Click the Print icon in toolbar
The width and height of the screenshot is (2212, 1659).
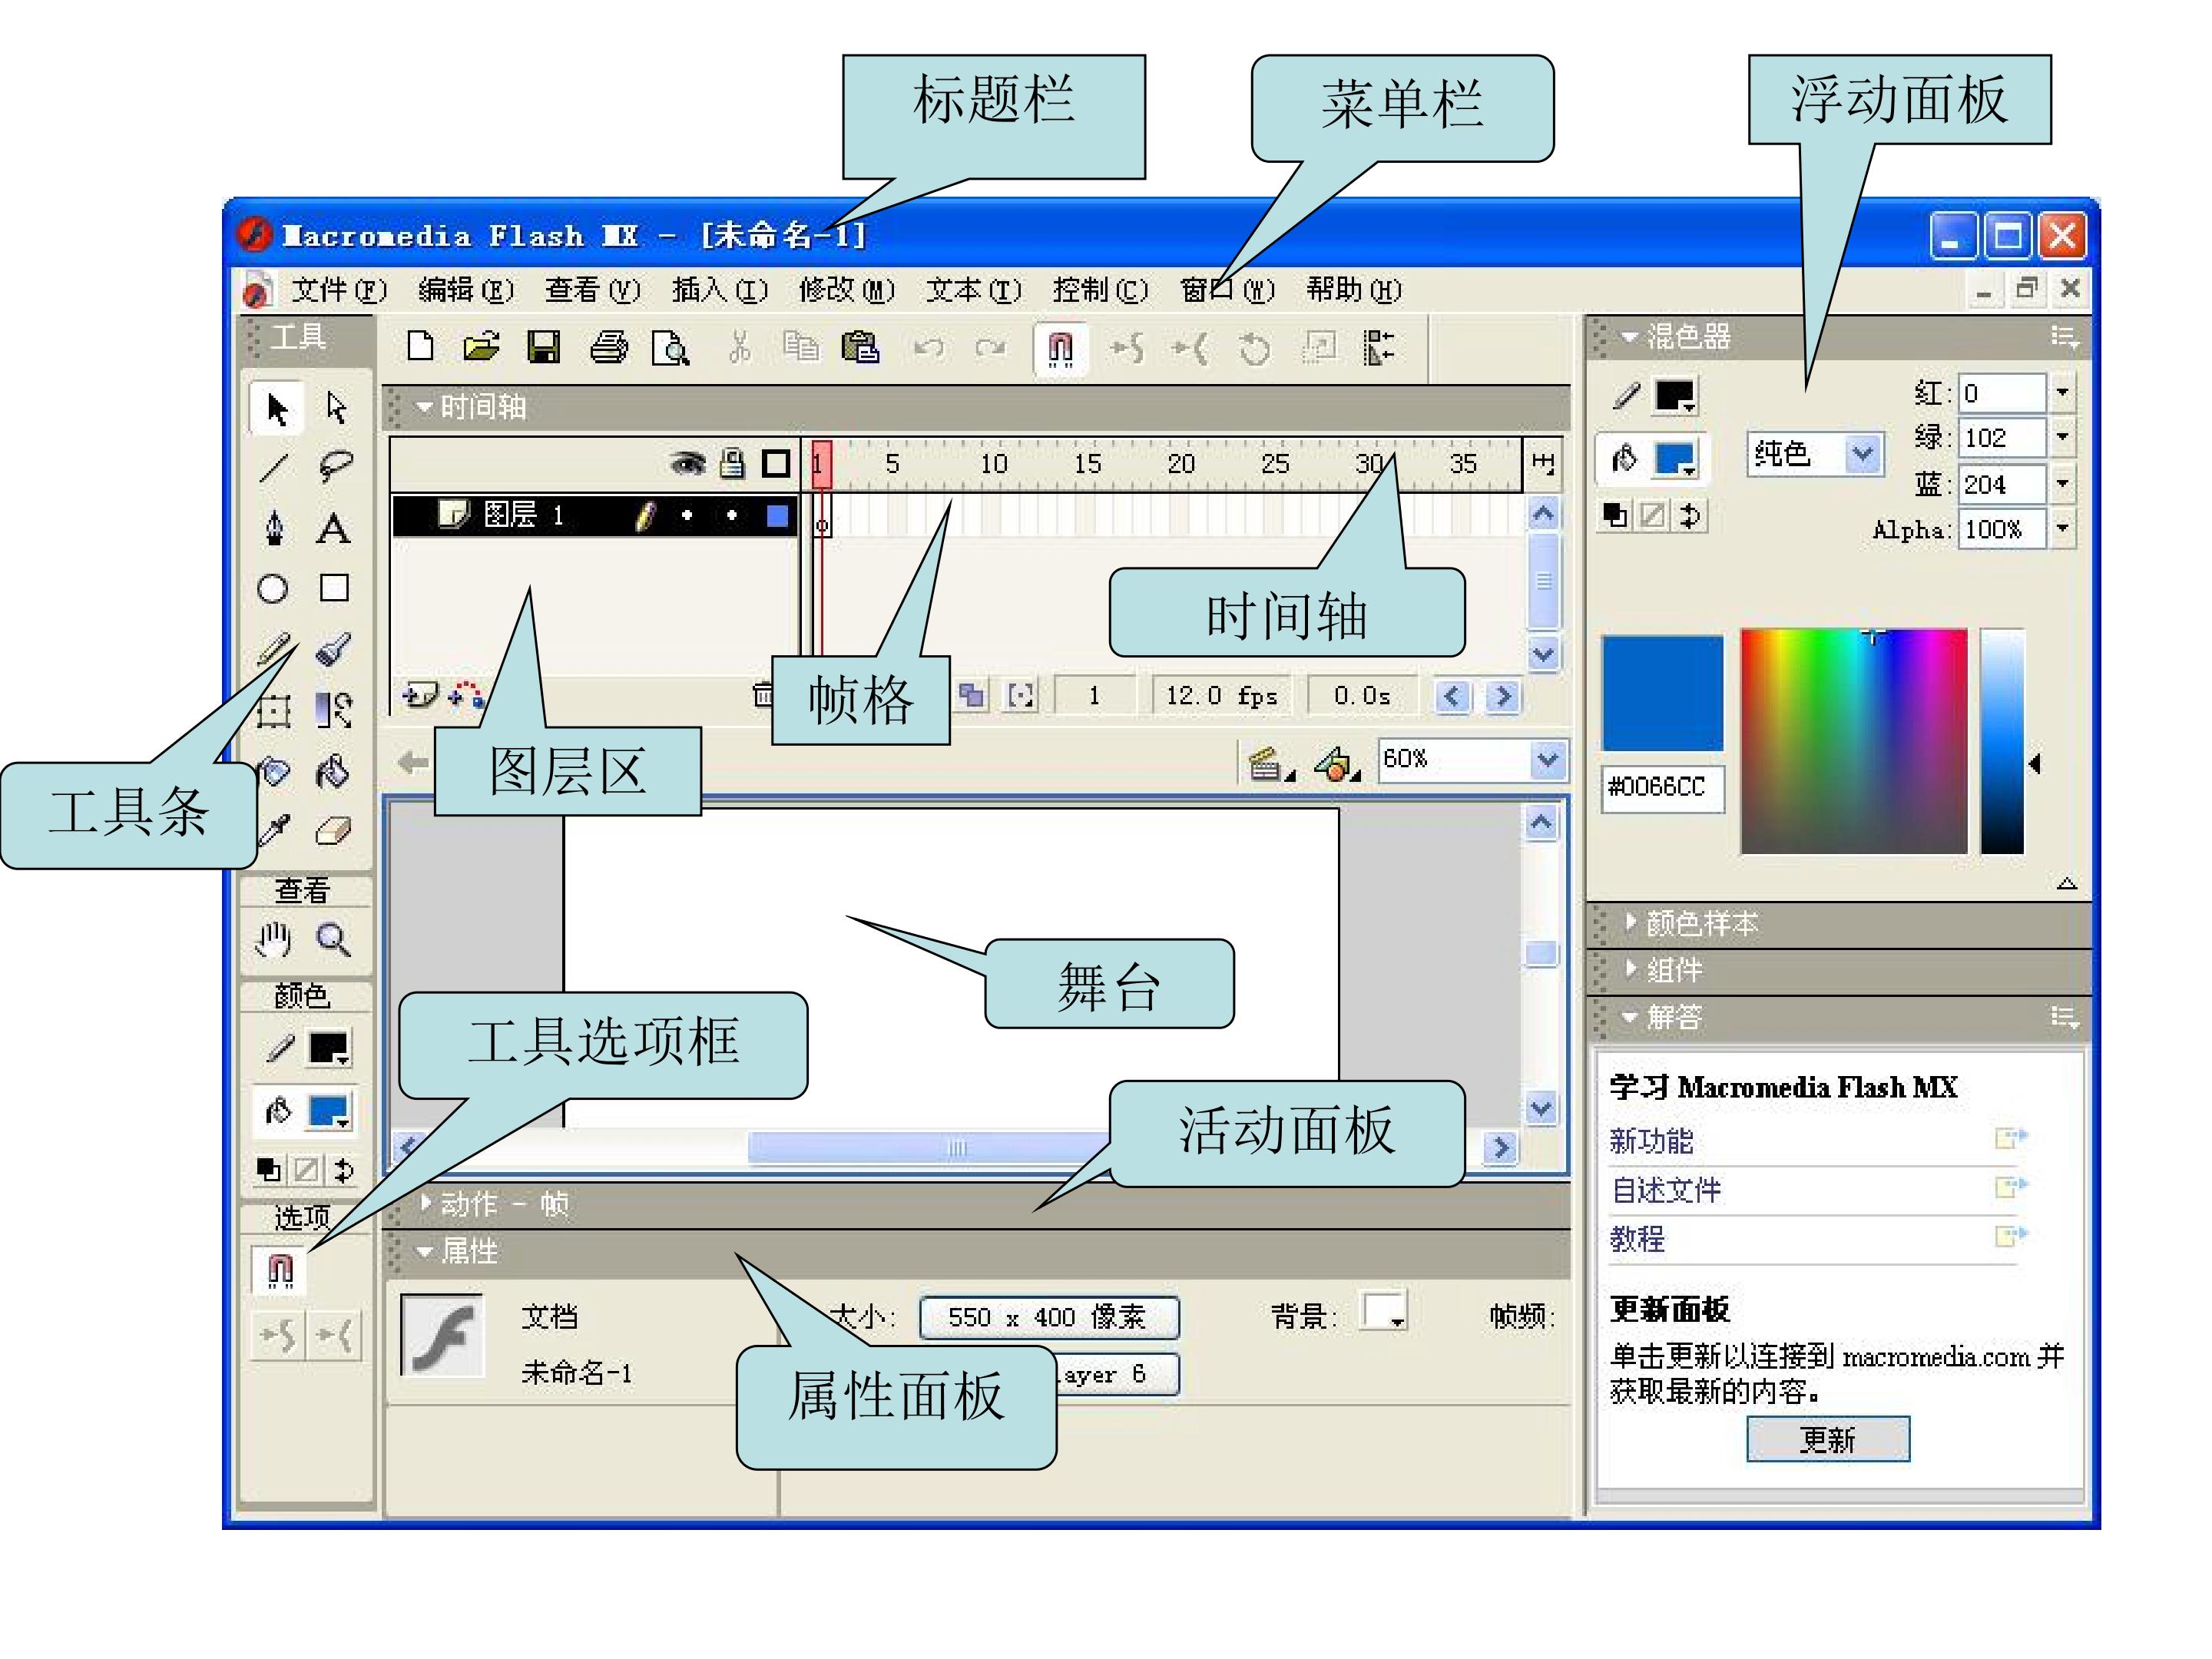point(608,347)
